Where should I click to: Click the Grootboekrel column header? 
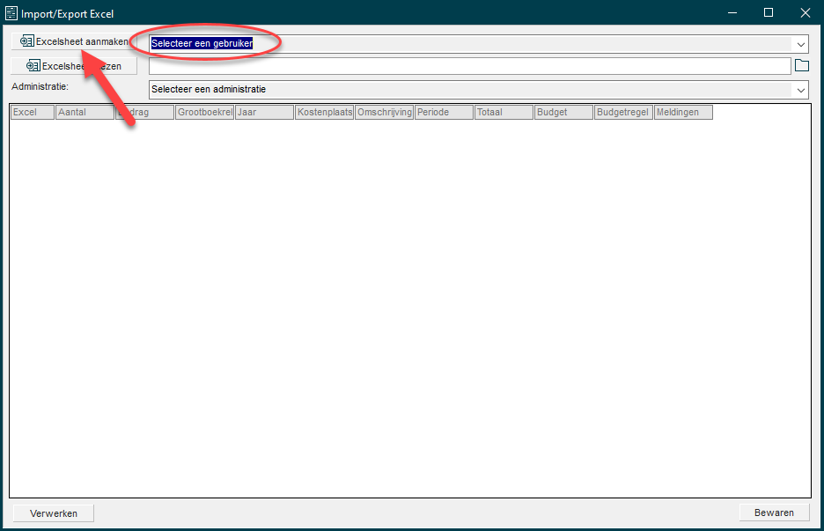(204, 113)
